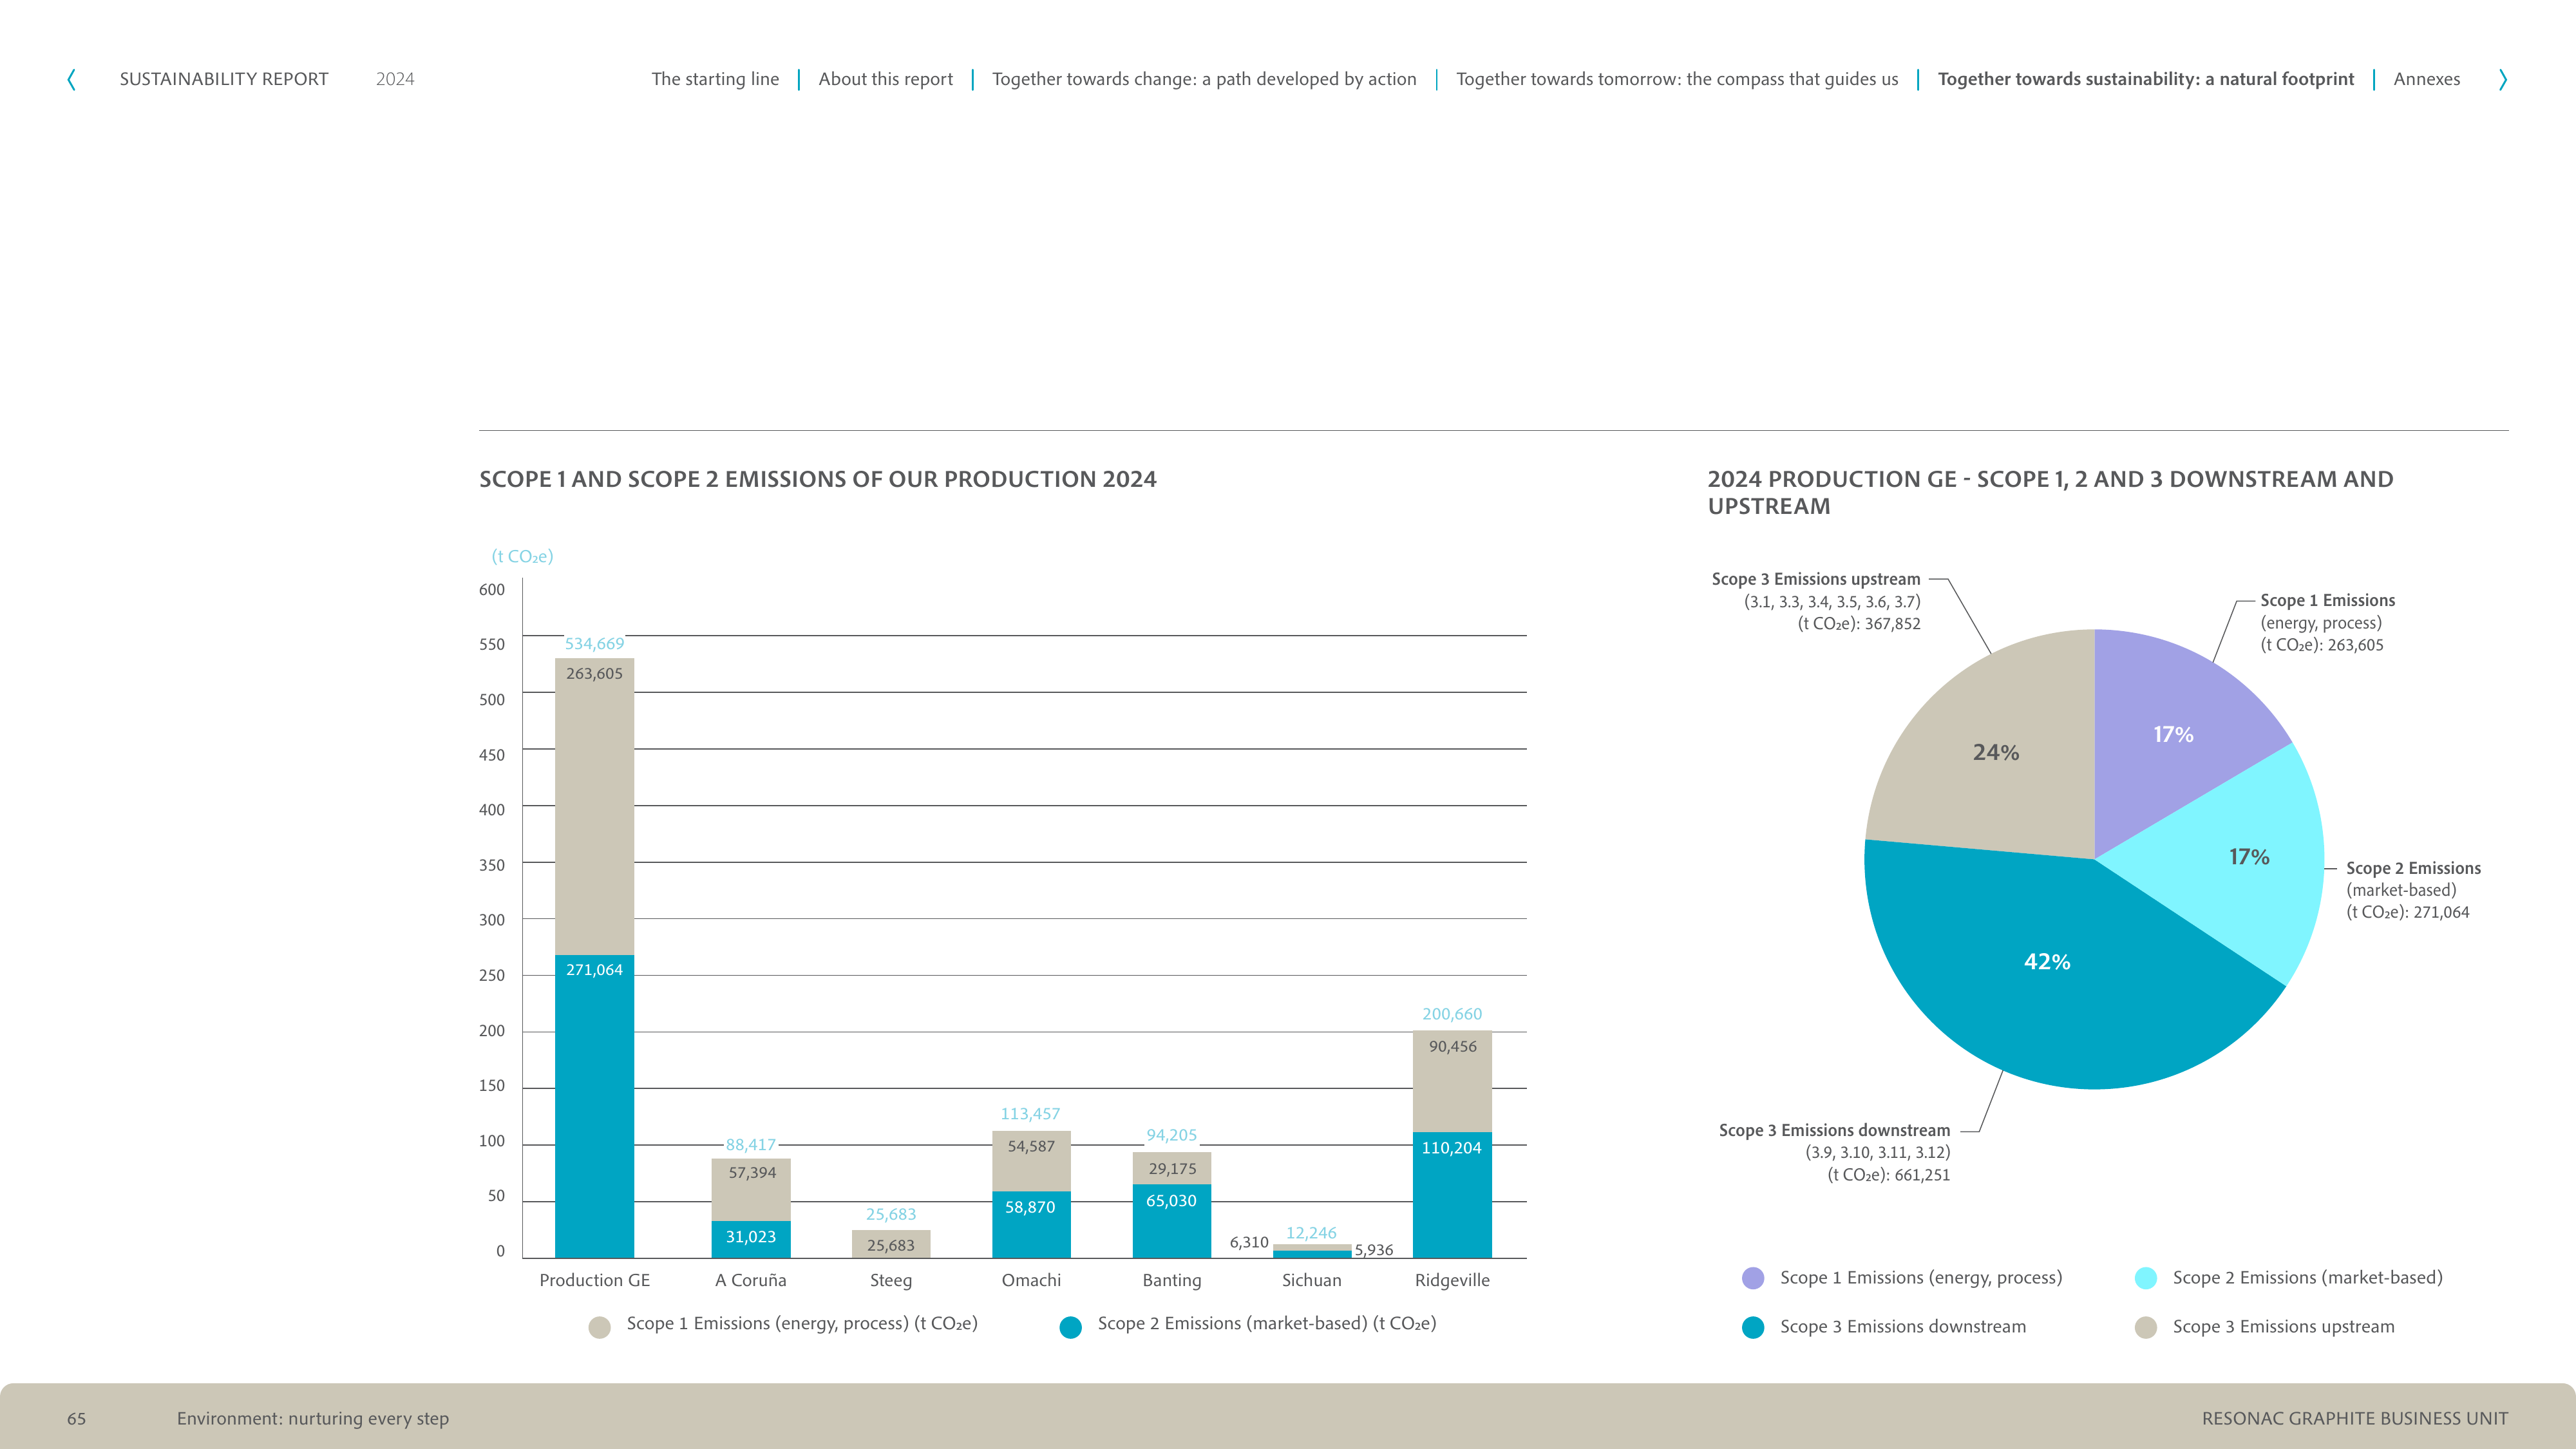2576x1449 pixels.
Task: Click 'Environment: nurturing every step' footer text
Action: (x=313, y=1419)
